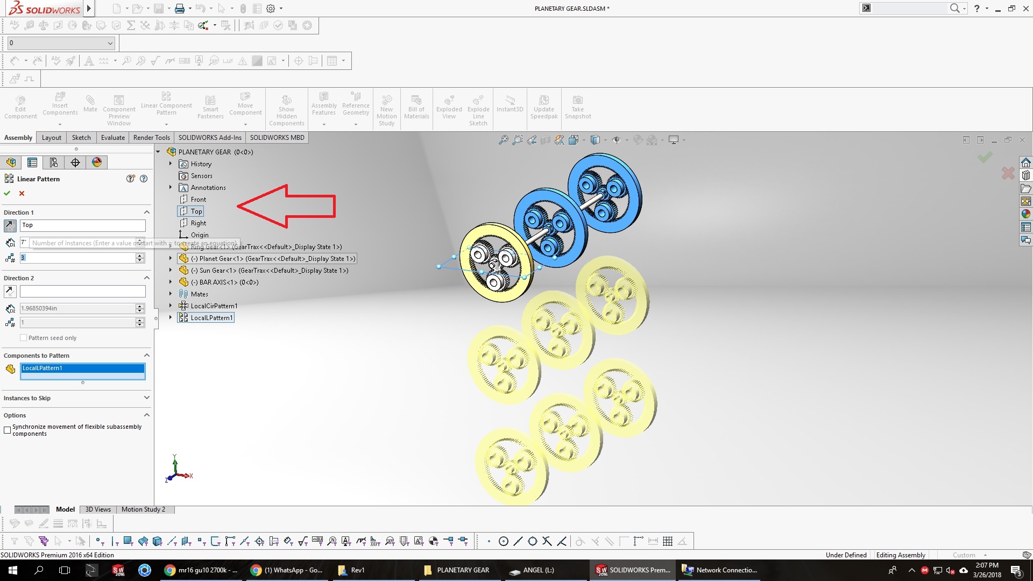Switch to the Evaluate tab
Screen dimensions: 1033x581
tap(112, 138)
